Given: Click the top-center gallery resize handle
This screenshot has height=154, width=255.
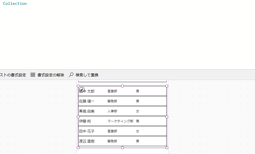Looking at the screenshot, I should tap(123, 86).
